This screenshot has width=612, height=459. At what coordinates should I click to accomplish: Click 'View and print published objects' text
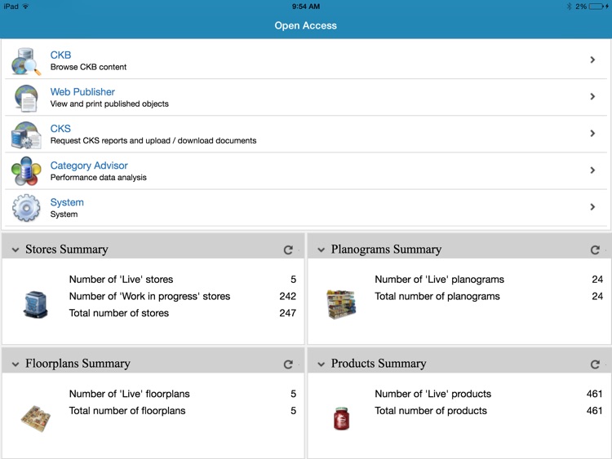tap(109, 104)
